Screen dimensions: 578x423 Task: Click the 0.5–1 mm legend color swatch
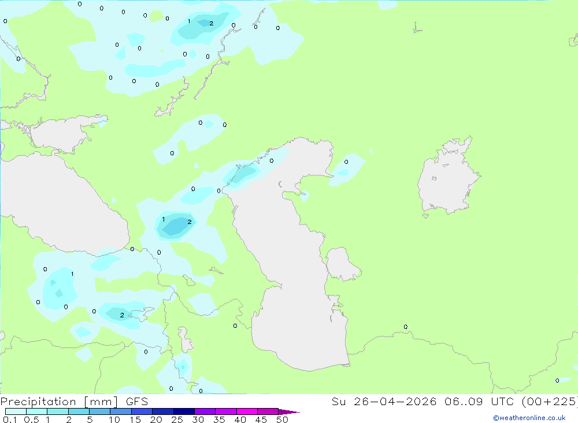37,411
